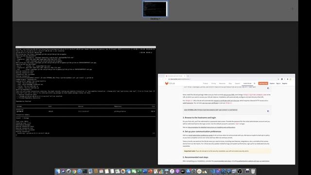Copy the sudo EXTERNAL_URL install command
This screenshot has width=311, height=175.
coord(268,111)
